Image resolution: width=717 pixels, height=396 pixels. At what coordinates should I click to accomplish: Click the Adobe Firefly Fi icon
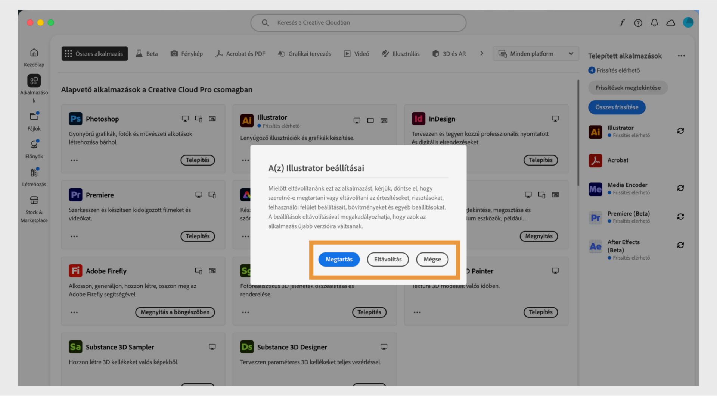(75, 271)
